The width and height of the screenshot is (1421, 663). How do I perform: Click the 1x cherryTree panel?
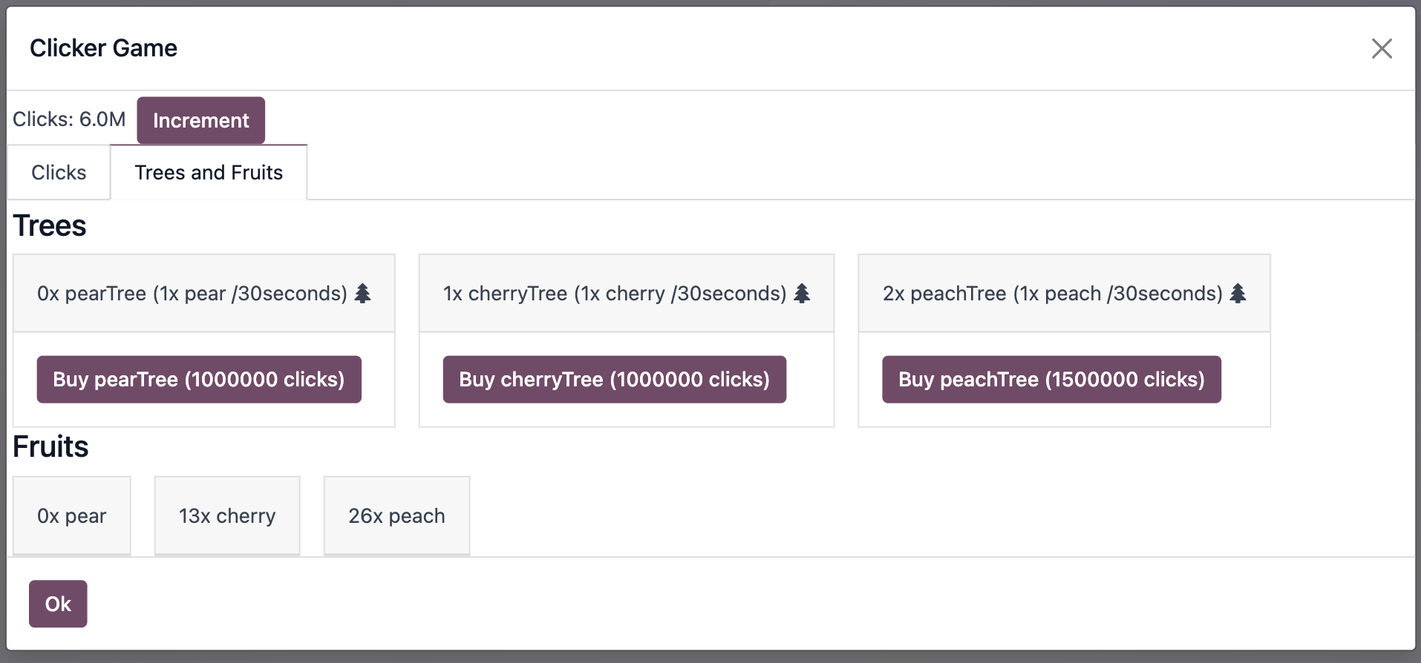pos(626,293)
